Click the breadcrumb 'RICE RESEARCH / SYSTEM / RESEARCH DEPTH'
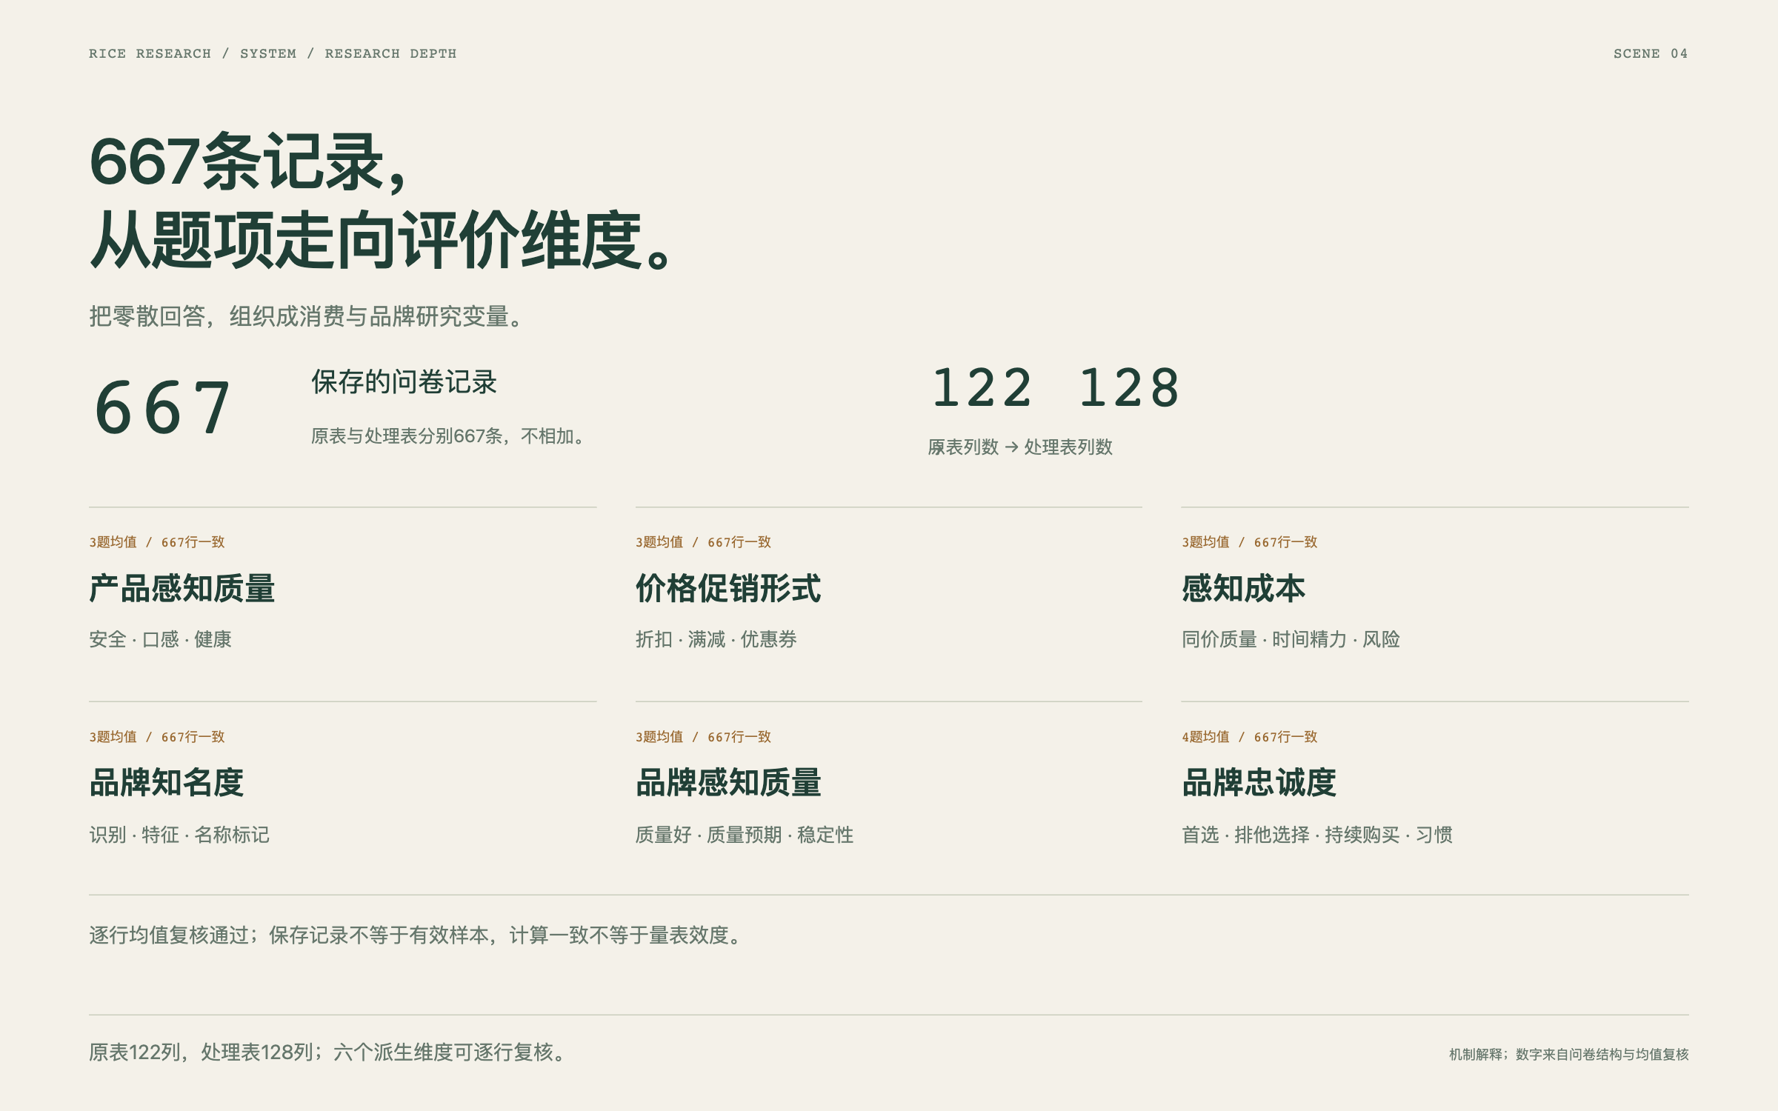1778x1111 pixels. [273, 53]
